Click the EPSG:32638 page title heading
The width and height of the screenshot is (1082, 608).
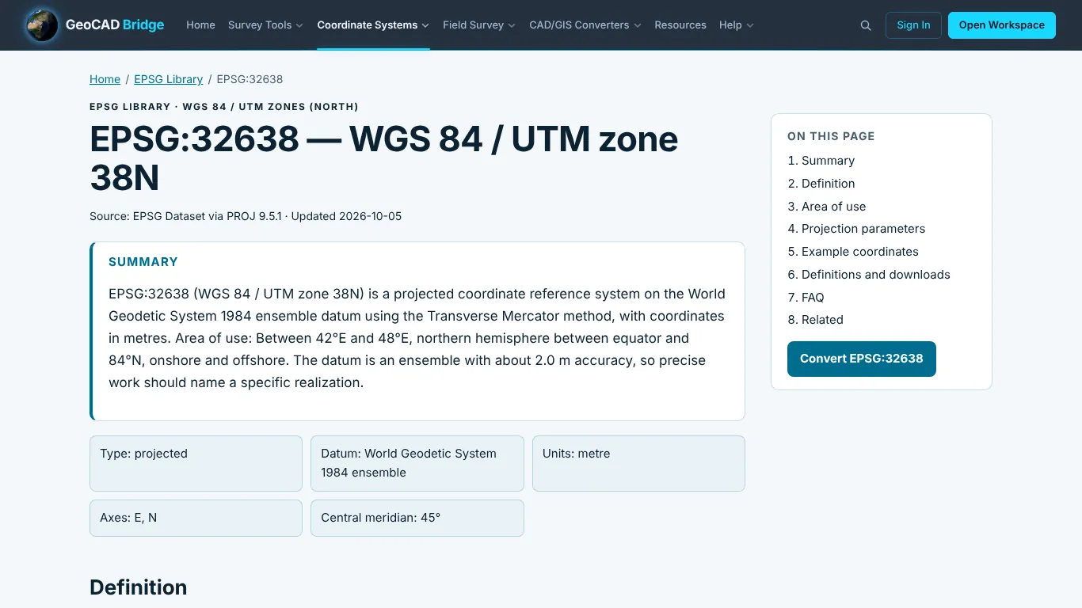click(x=384, y=158)
